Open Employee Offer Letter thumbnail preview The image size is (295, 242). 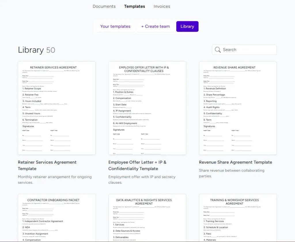click(147, 108)
